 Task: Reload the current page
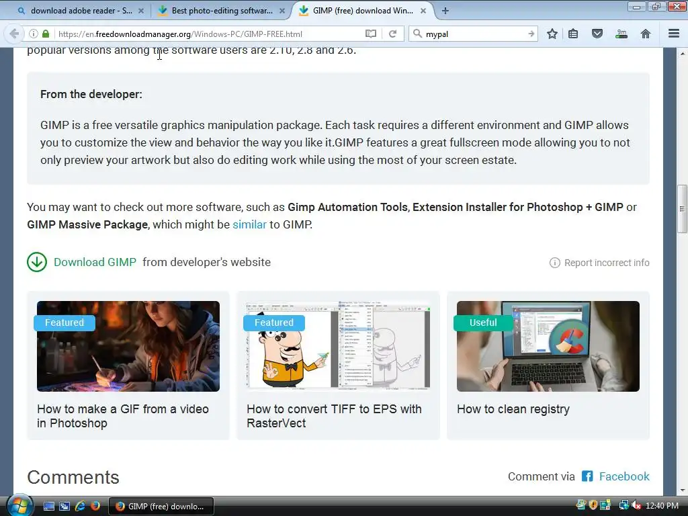(392, 34)
